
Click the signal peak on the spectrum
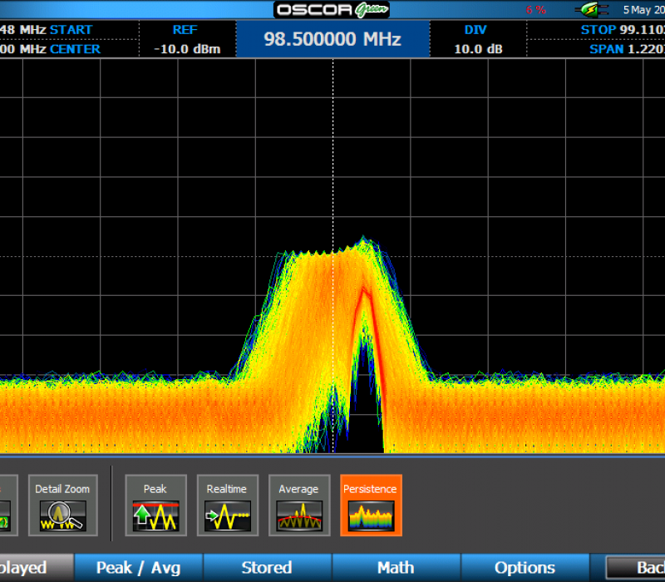(x=363, y=242)
